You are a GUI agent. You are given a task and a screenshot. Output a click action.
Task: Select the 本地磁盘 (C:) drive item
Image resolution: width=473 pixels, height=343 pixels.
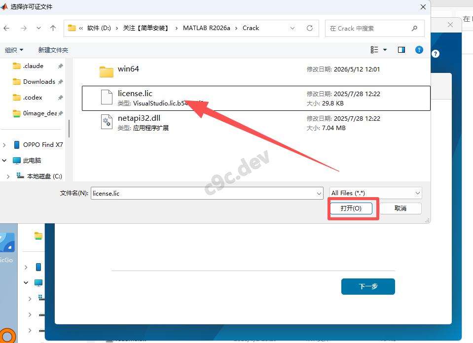pos(44,176)
